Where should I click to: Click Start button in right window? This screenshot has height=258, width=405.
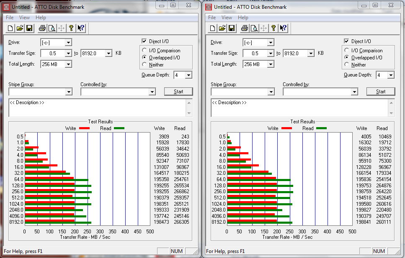tap(381, 92)
